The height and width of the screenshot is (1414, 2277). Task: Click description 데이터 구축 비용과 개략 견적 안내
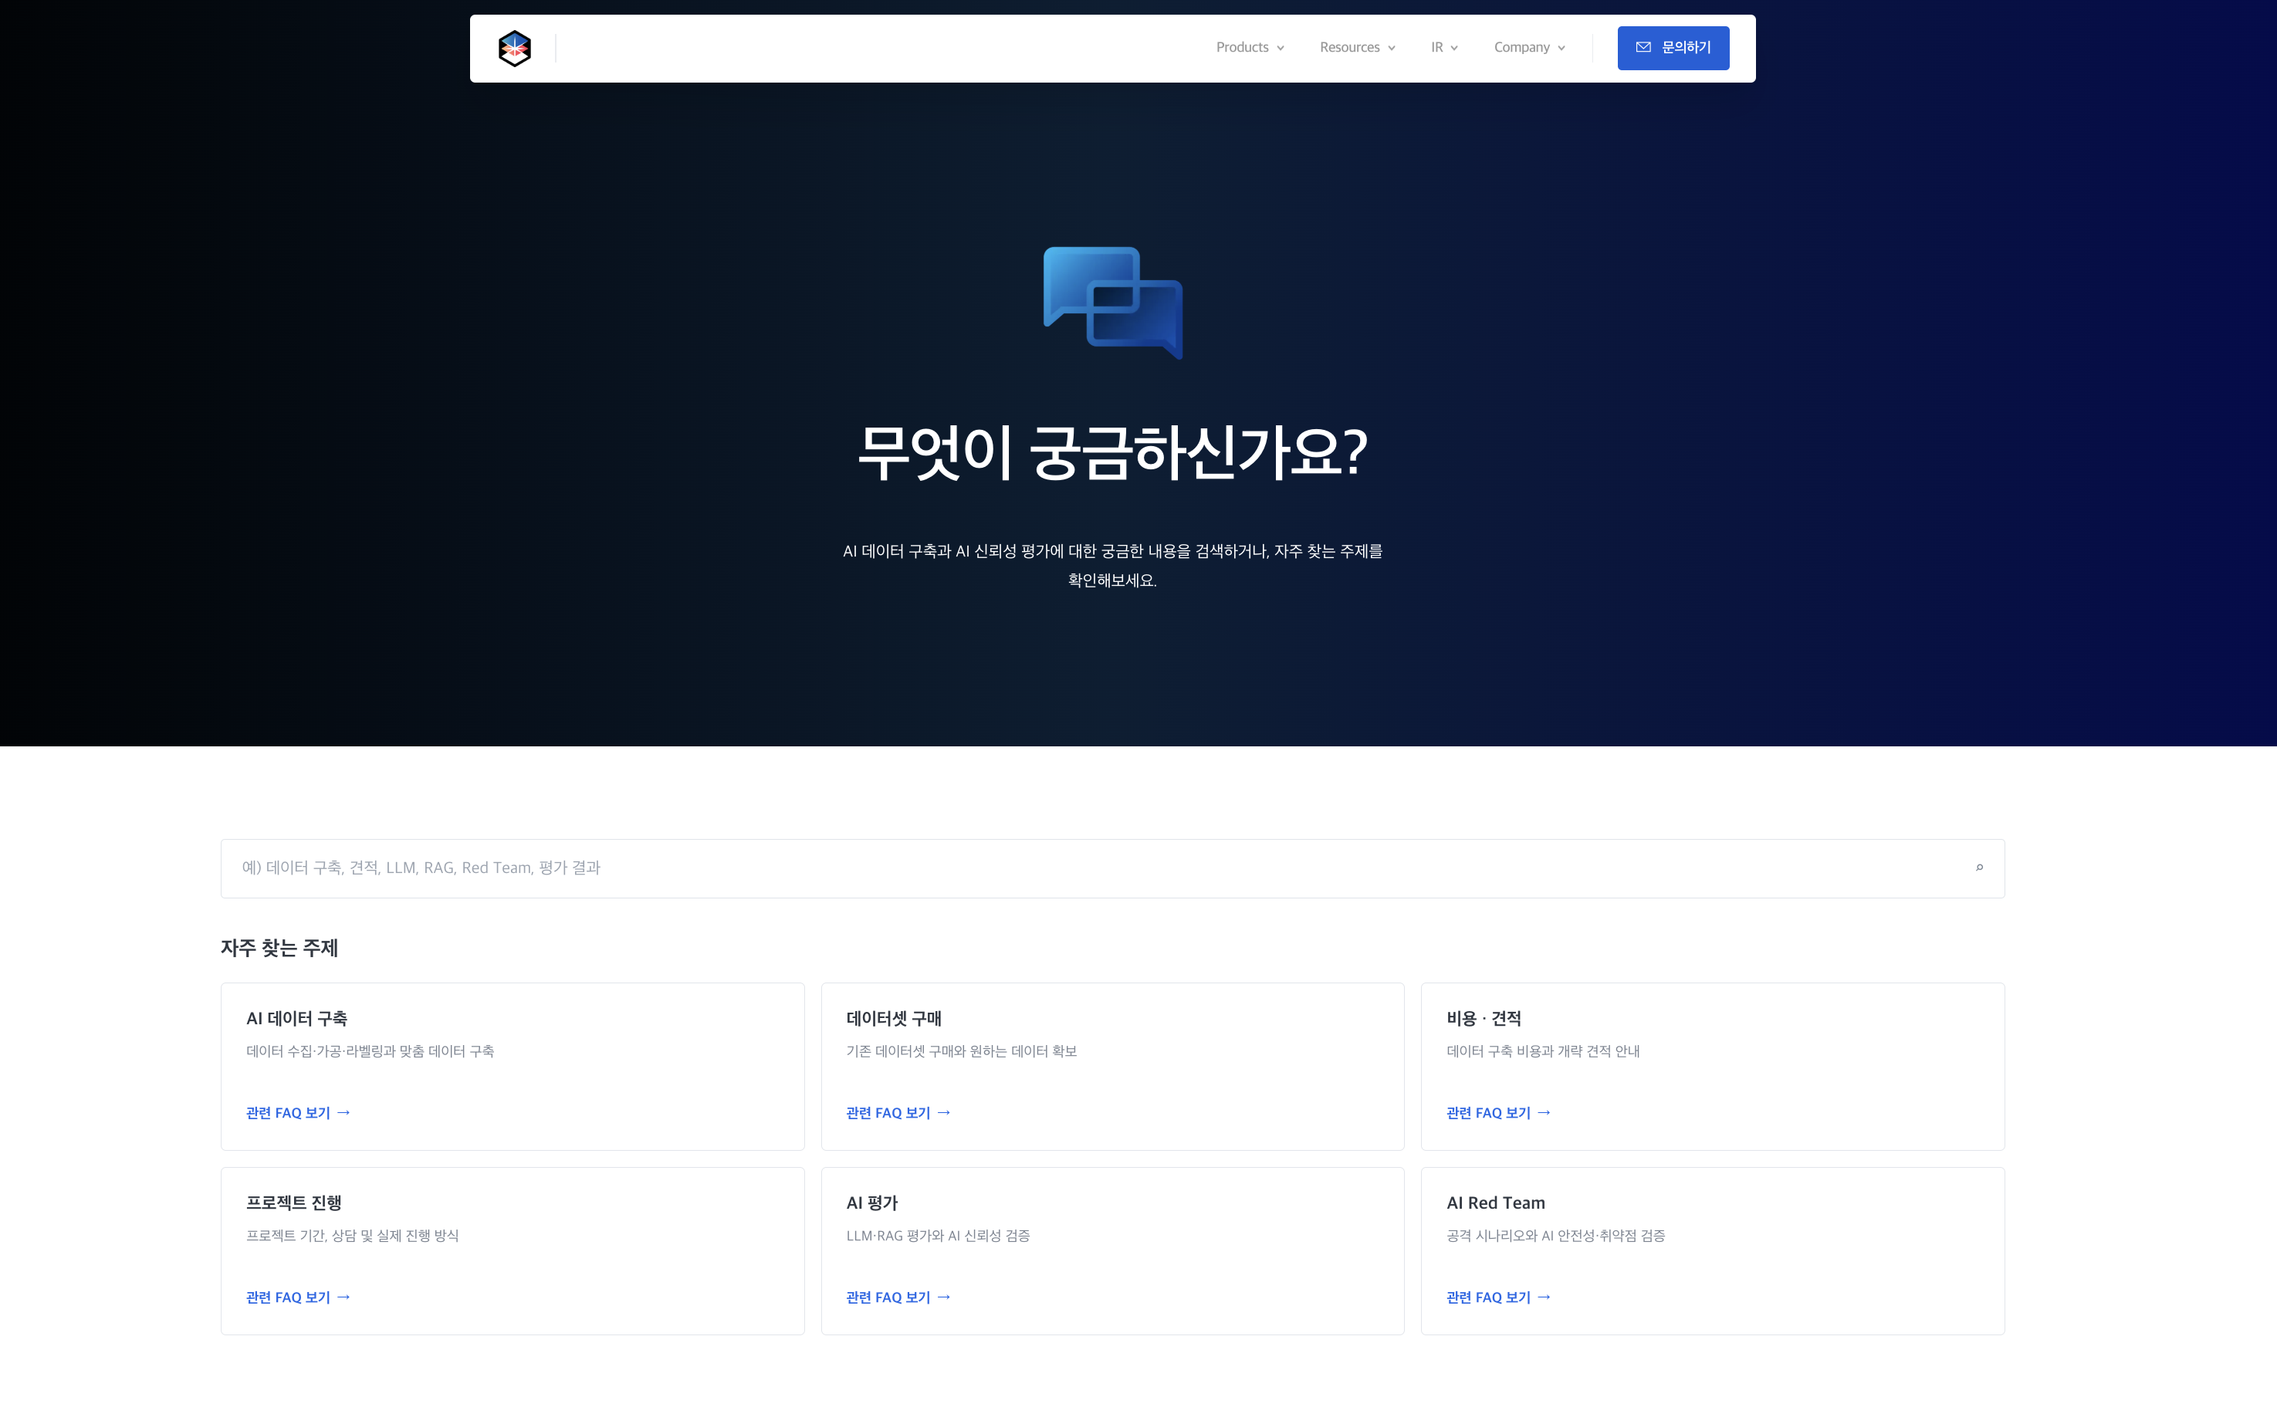pos(1543,1051)
